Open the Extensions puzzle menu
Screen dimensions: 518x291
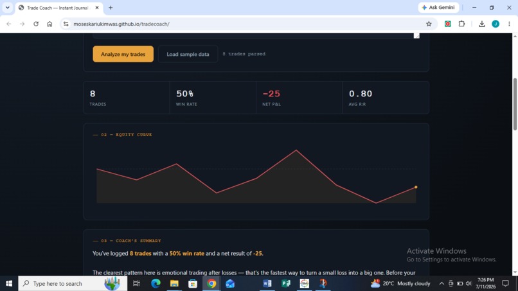461,24
